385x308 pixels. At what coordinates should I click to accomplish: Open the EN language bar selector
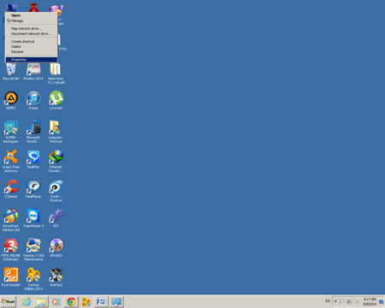coord(328,301)
